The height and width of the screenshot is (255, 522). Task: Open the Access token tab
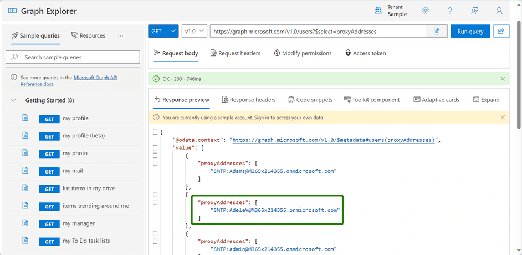pos(366,53)
